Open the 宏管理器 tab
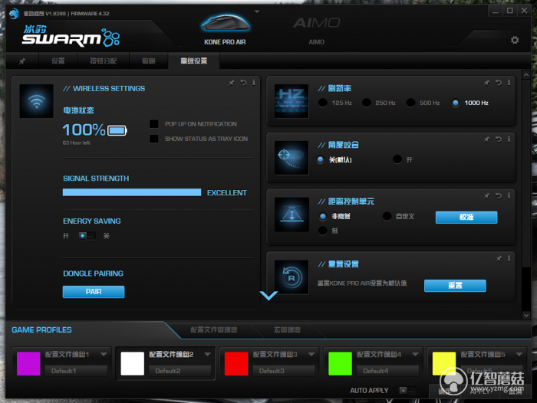Screen dimensions: 537x403 click(287, 329)
